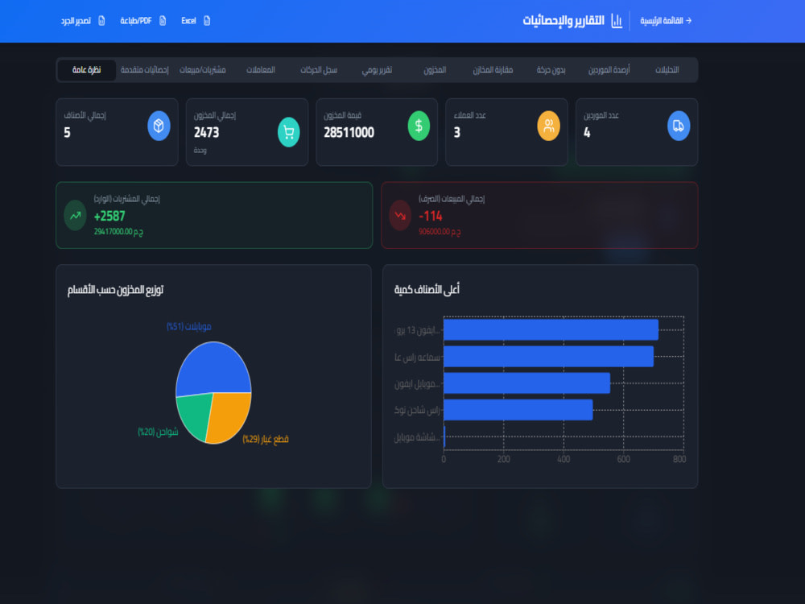Open the بدون حركة tab
The image size is (805, 604).
click(551, 70)
